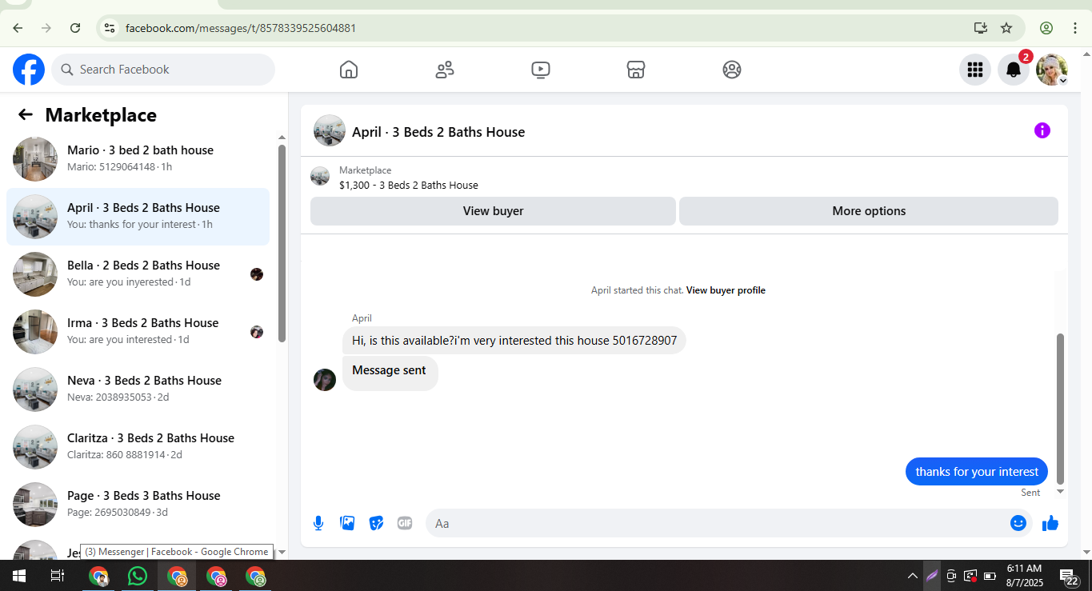Open the Facebook Home tab
This screenshot has width=1092, height=591.
(349, 70)
